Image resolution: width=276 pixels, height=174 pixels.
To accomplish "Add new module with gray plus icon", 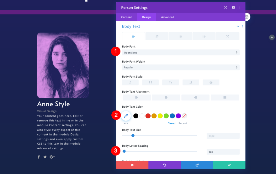I will coord(272,37).
